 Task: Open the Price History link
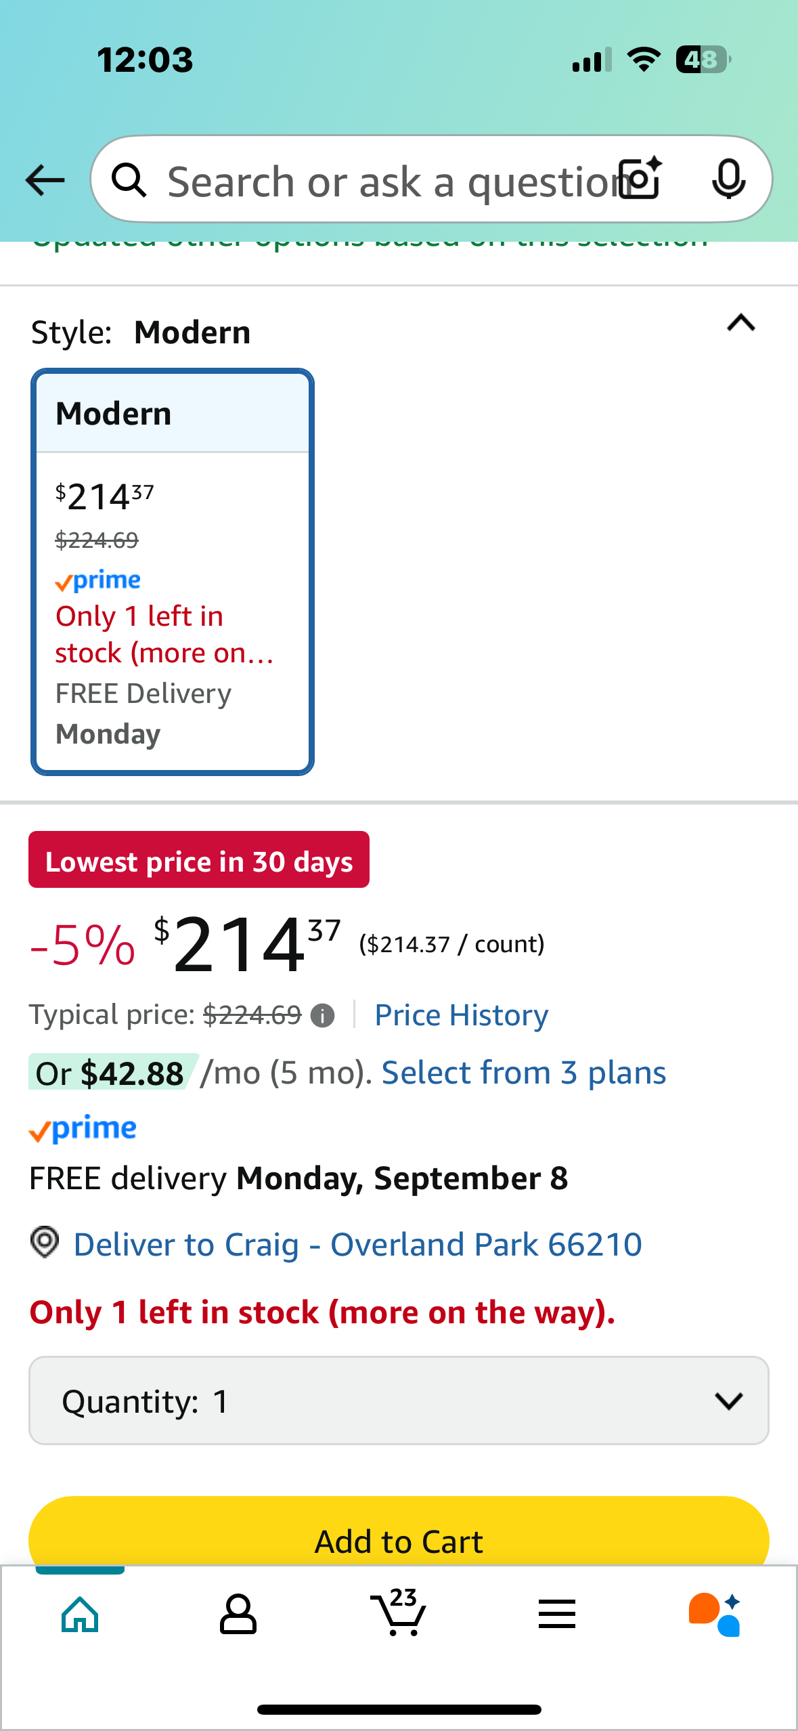pos(462,1015)
